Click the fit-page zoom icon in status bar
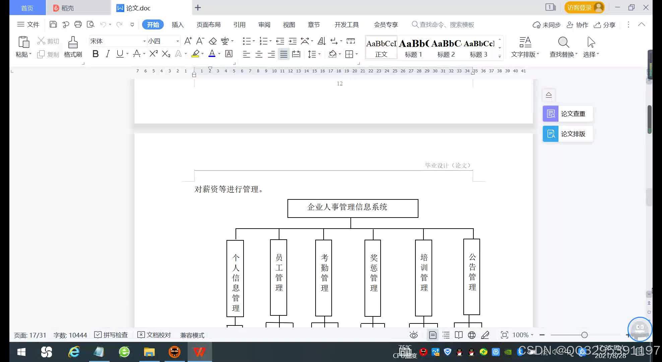The height and width of the screenshot is (362, 662). [x=504, y=335]
